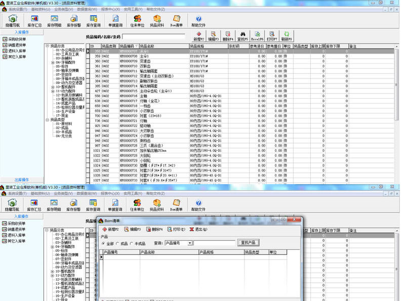Select the 成品 radio in Bom清单 dialog

click(x=117, y=243)
